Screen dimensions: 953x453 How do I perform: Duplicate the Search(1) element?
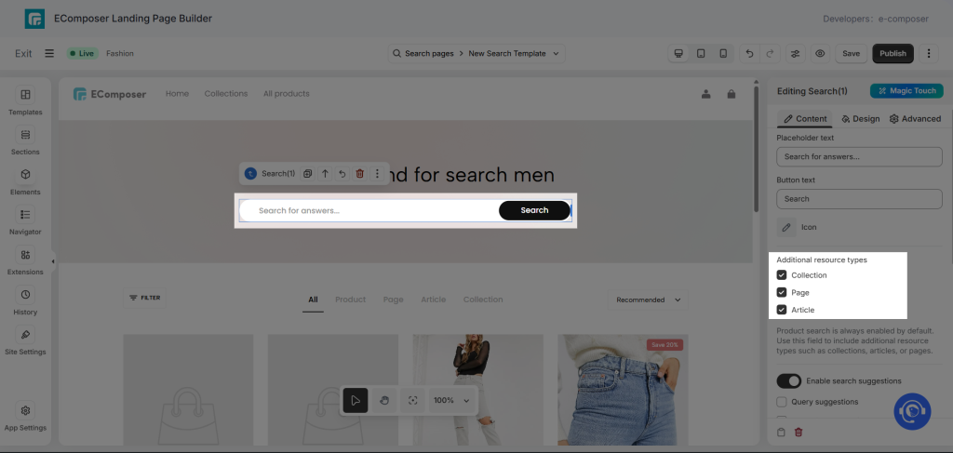pyautogui.click(x=307, y=174)
